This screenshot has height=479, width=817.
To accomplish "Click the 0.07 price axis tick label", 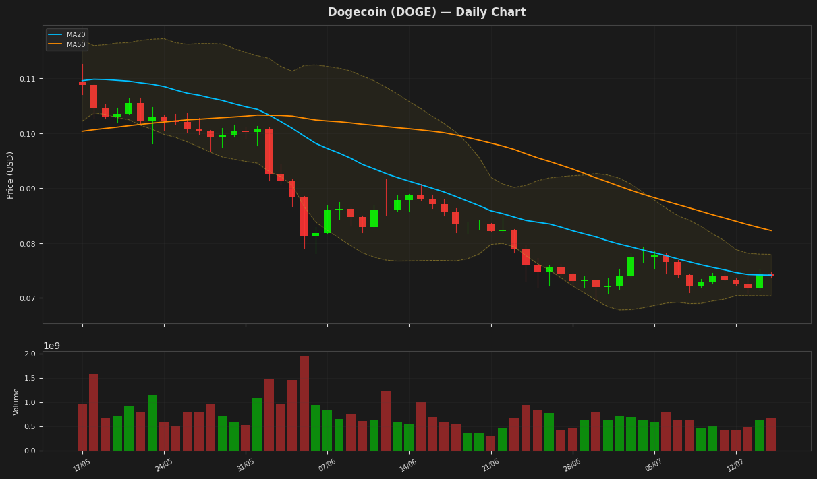I will tap(28, 298).
